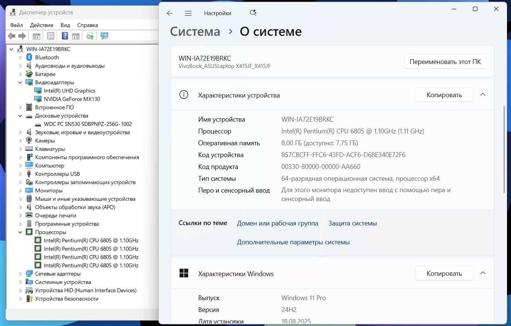The height and width of the screenshot is (326, 511).
Task: Collapse the Характеристики устройства section
Action: click(483, 95)
